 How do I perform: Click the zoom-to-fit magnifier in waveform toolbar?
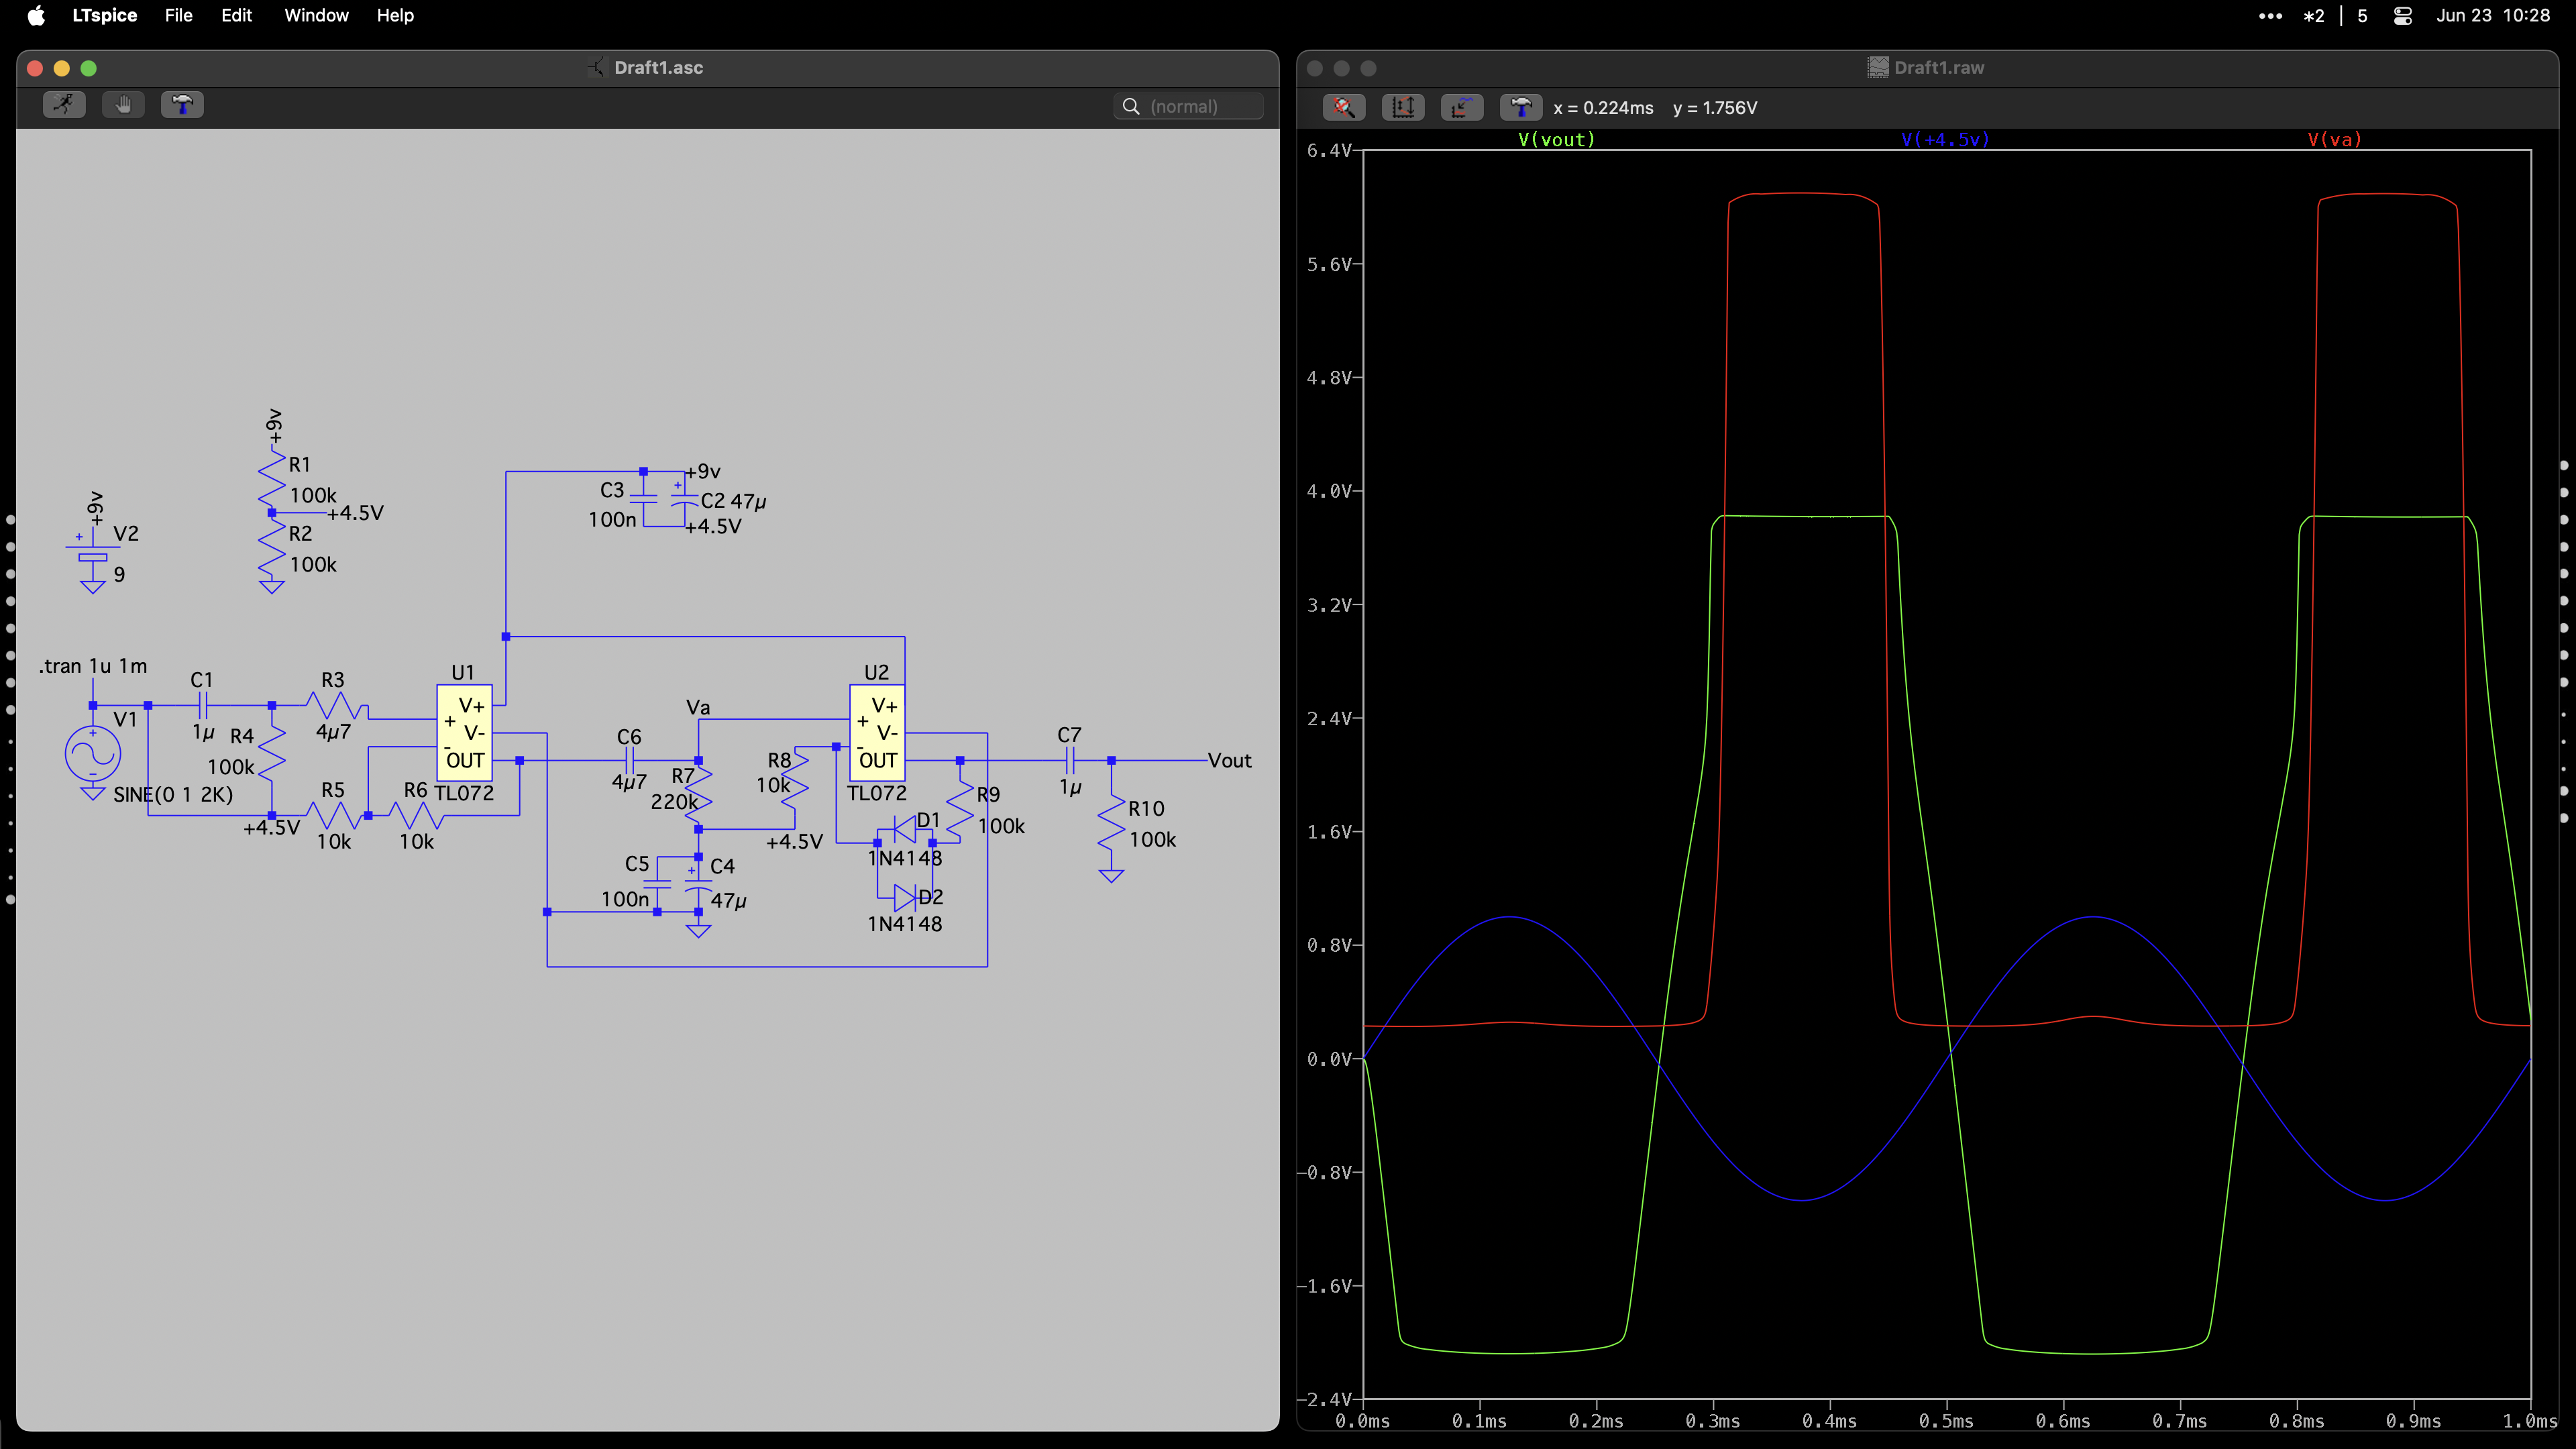pyautogui.click(x=1343, y=107)
